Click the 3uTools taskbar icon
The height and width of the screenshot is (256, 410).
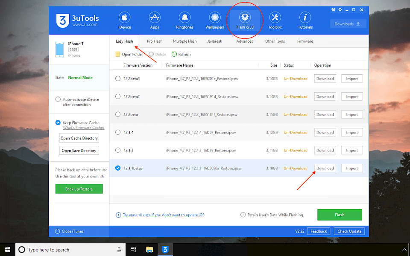(165, 250)
